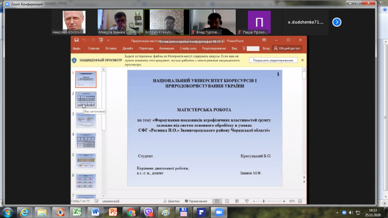Switch to the Анимация ribbon tab
Viewport: 388px width, 218px height.
coord(167,48)
